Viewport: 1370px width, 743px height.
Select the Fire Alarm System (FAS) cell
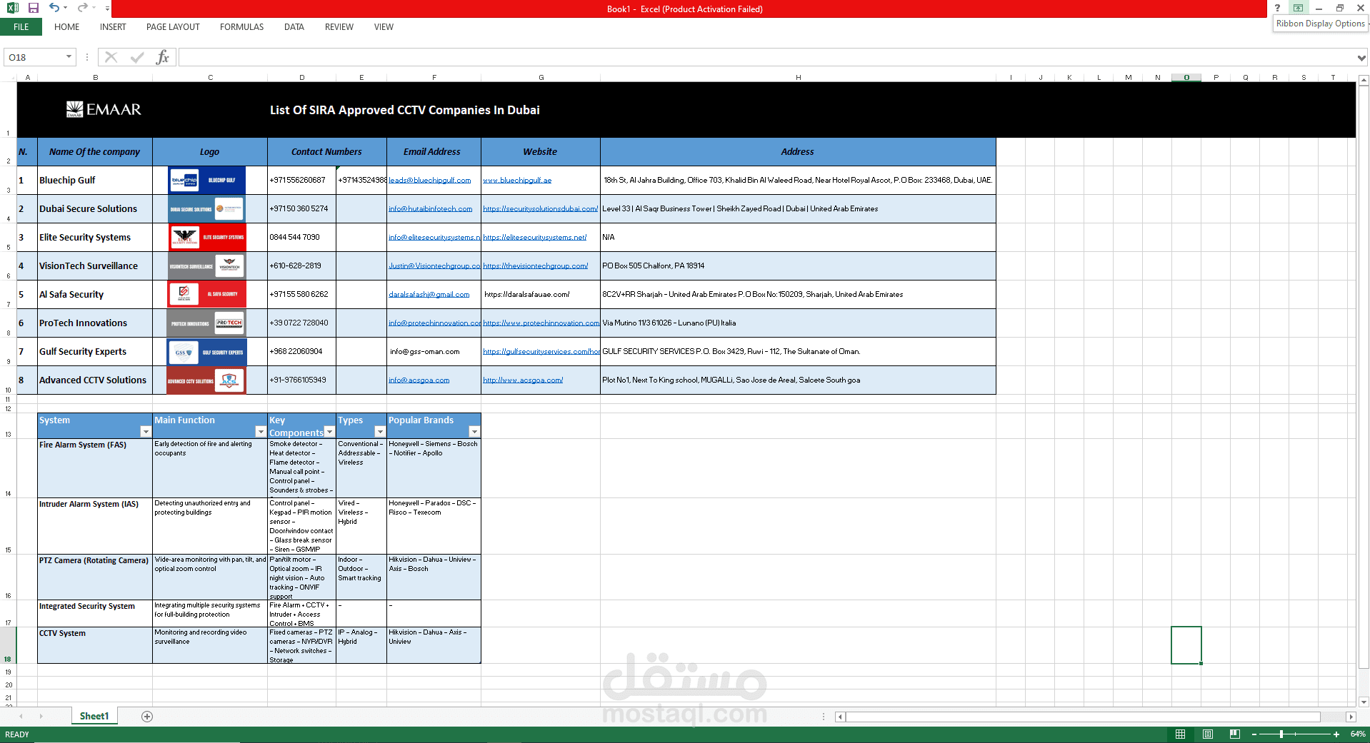[95, 468]
